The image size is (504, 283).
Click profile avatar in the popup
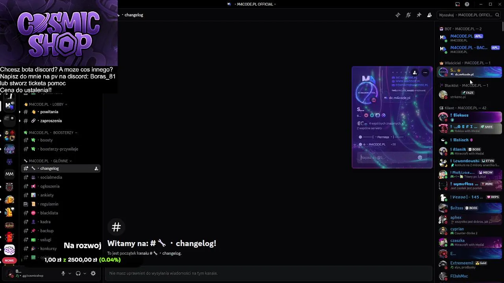(367, 92)
